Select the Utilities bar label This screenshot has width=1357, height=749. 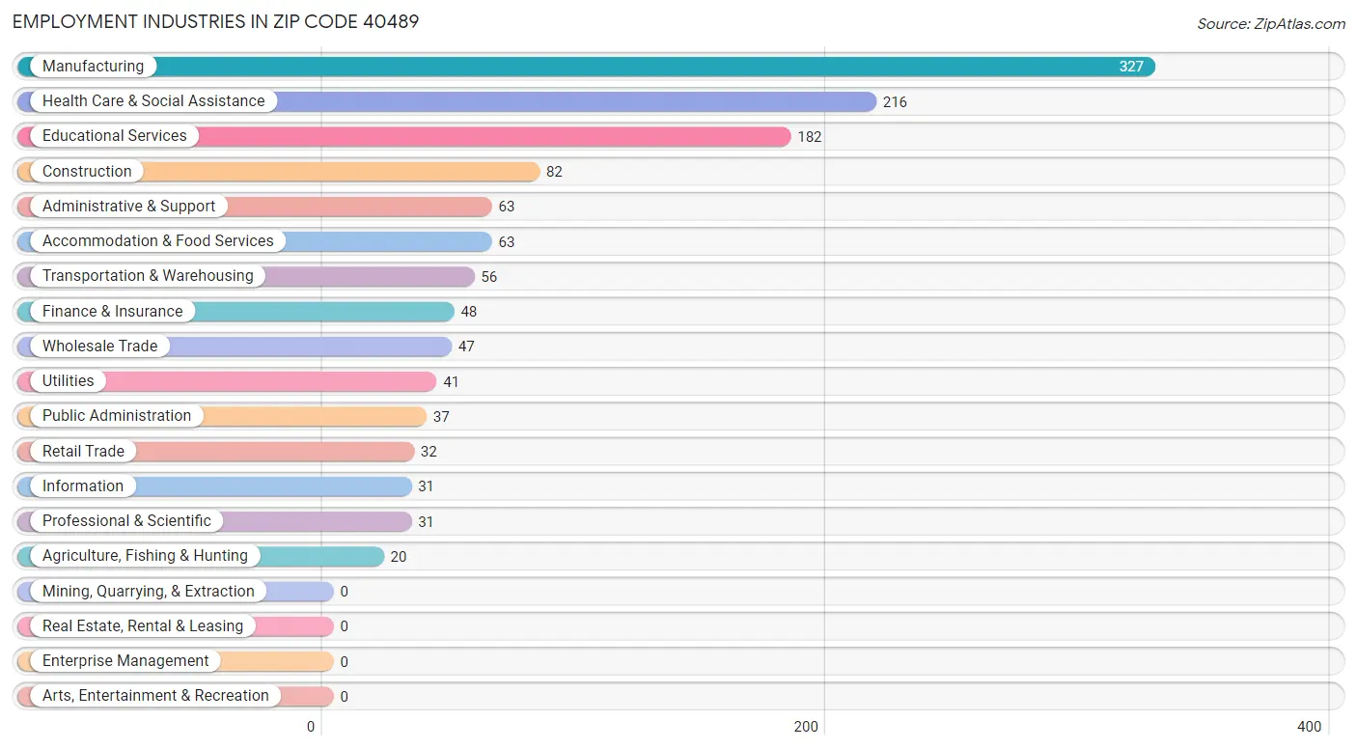pyautogui.click(x=69, y=381)
